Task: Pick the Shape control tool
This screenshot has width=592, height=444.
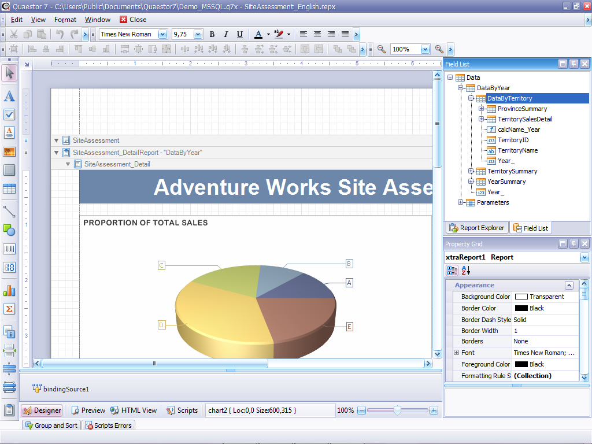Action: 9,230
